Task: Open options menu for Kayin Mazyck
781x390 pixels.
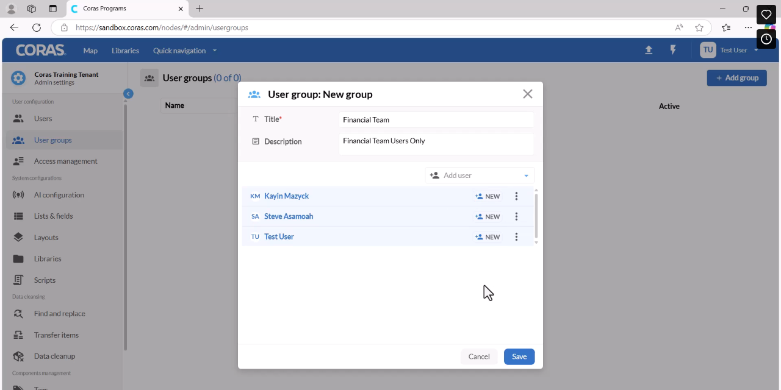Action: (516, 196)
